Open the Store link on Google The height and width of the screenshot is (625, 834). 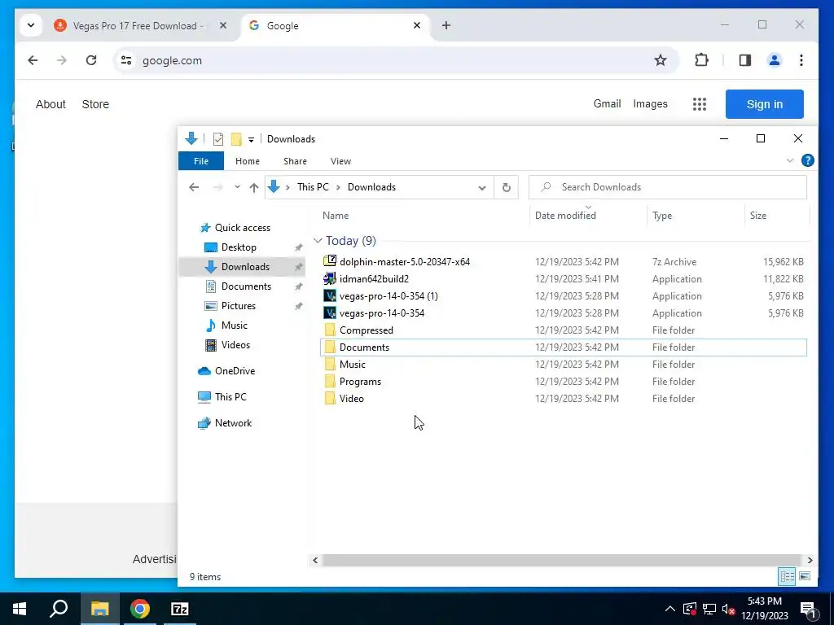pos(95,104)
